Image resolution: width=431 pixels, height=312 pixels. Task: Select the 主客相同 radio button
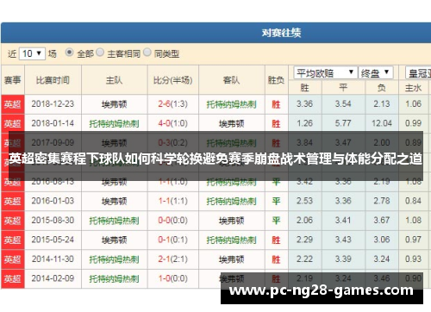click(100, 53)
